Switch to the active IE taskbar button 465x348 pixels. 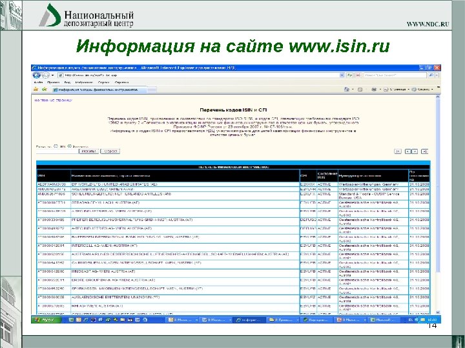click(x=250, y=320)
